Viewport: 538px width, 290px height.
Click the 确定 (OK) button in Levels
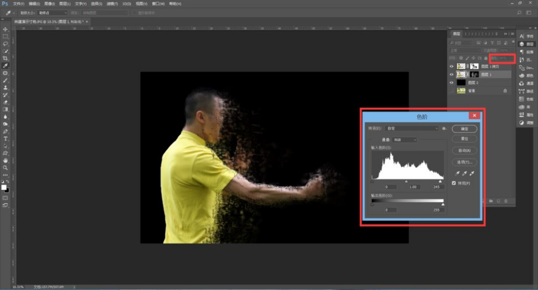pos(464,128)
